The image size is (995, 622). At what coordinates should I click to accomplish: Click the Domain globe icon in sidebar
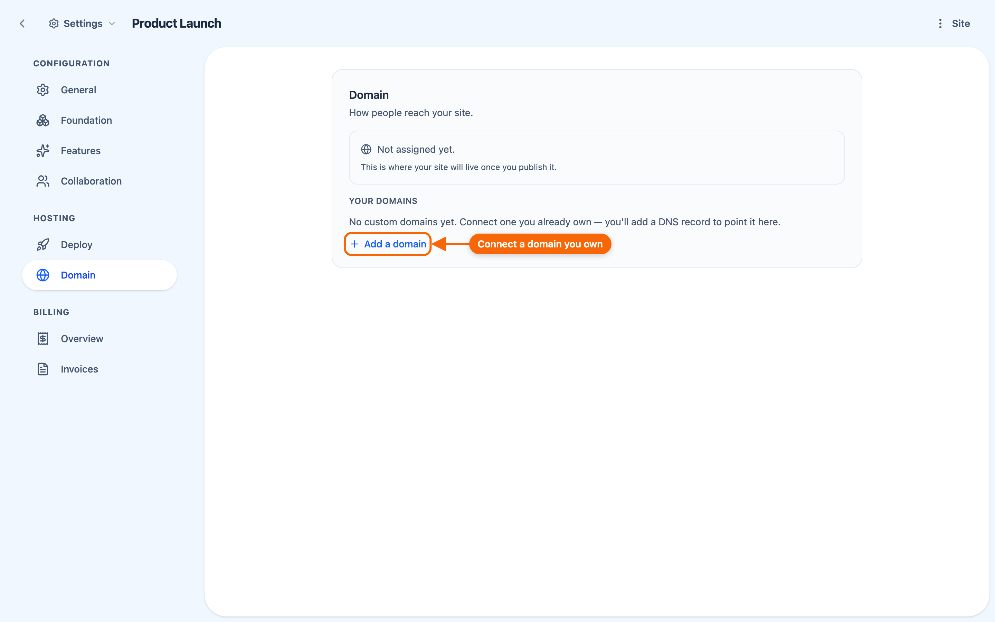[x=43, y=275]
